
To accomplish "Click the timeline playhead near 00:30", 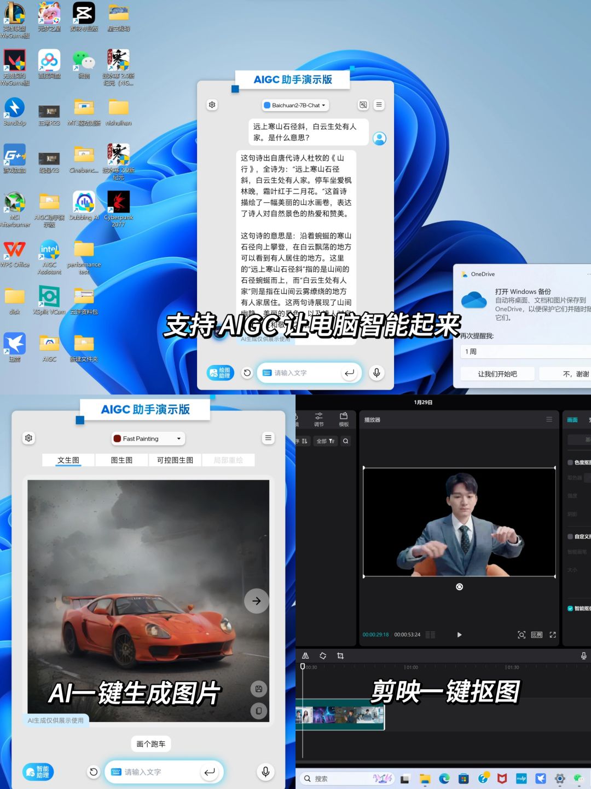I will [x=303, y=666].
